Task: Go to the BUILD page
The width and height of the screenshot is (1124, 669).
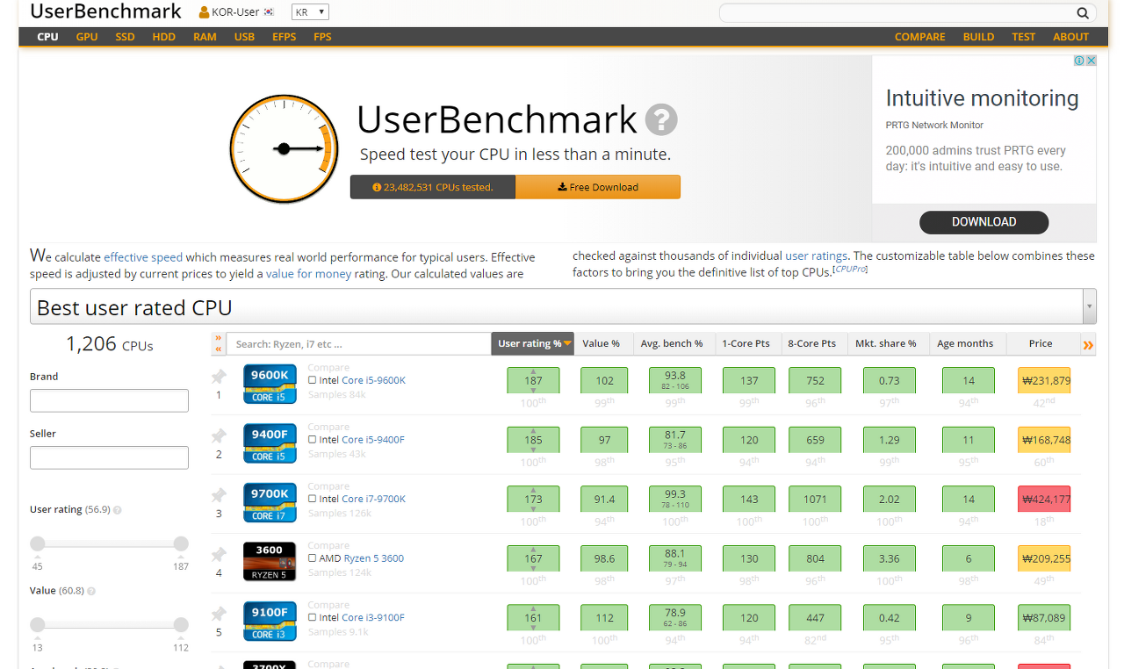Action: pyautogui.click(x=978, y=37)
